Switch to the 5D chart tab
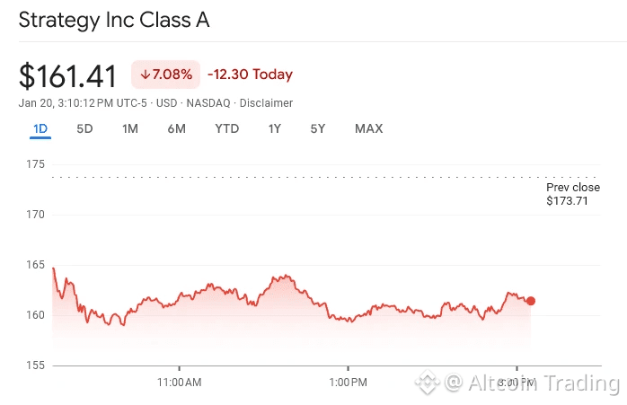The height and width of the screenshot is (405, 627). click(84, 128)
